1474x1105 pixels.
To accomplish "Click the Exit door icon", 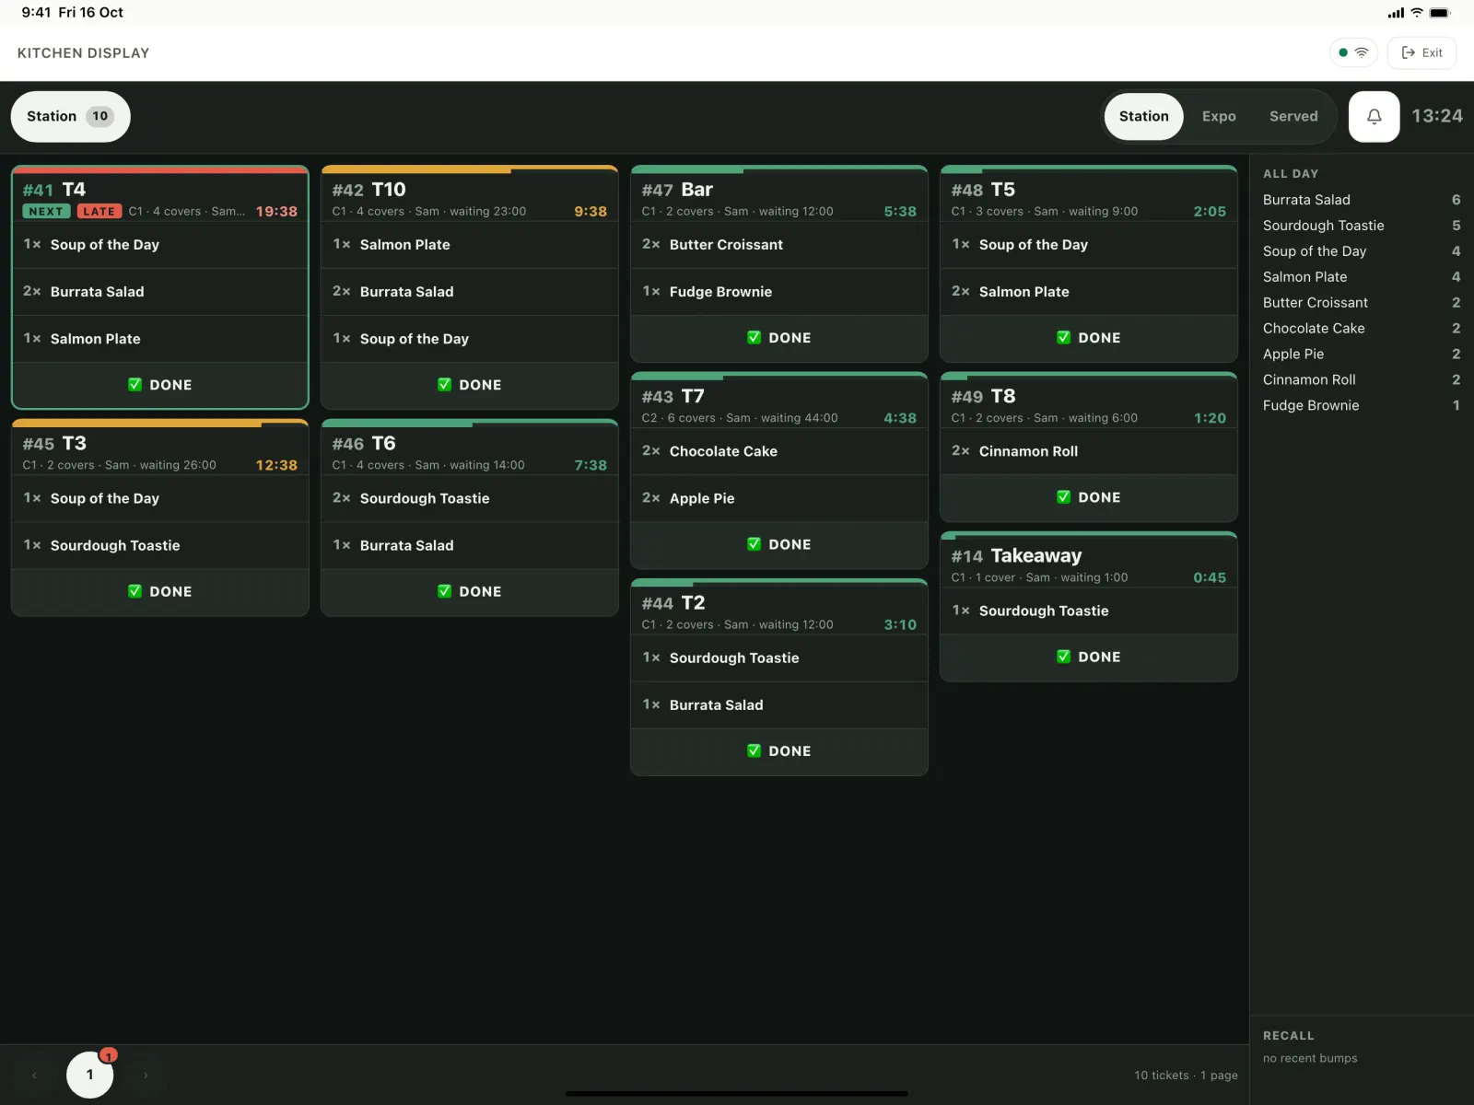I will [x=1408, y=52].
